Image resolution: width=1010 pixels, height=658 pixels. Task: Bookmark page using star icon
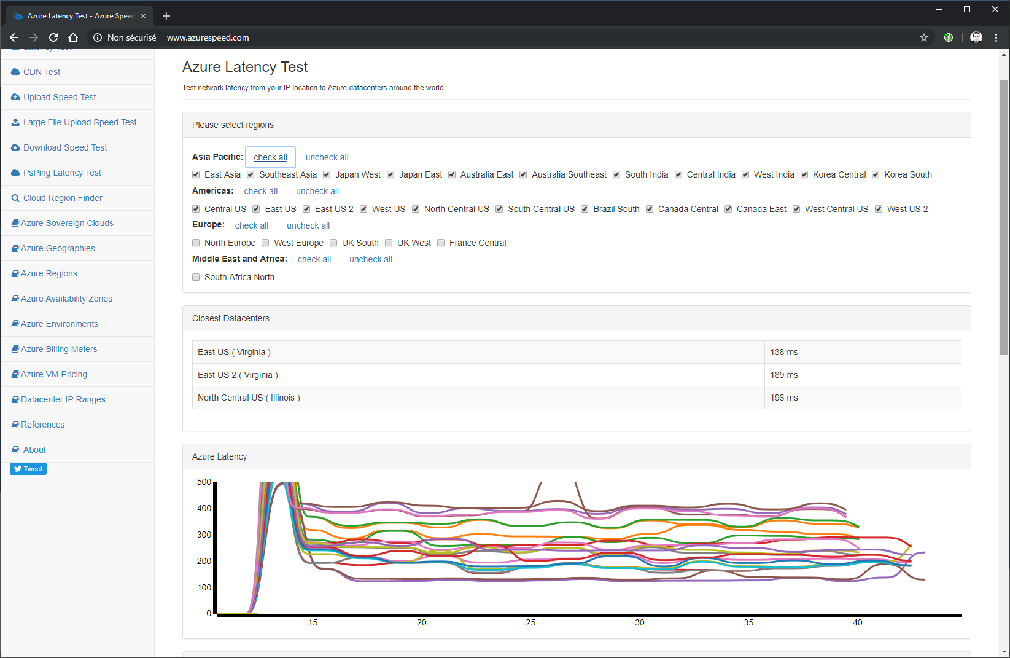coord(924,37)
